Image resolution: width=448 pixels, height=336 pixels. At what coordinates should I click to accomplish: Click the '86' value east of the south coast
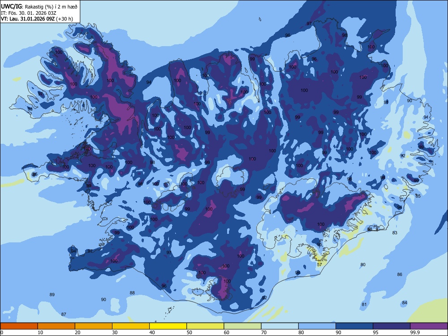pyautogui.click(x=400, y=274)
